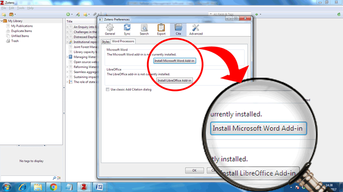Viewport: 343px width, 192px height.
Task: Open the General preferences pane
Action: click(110, 30)
